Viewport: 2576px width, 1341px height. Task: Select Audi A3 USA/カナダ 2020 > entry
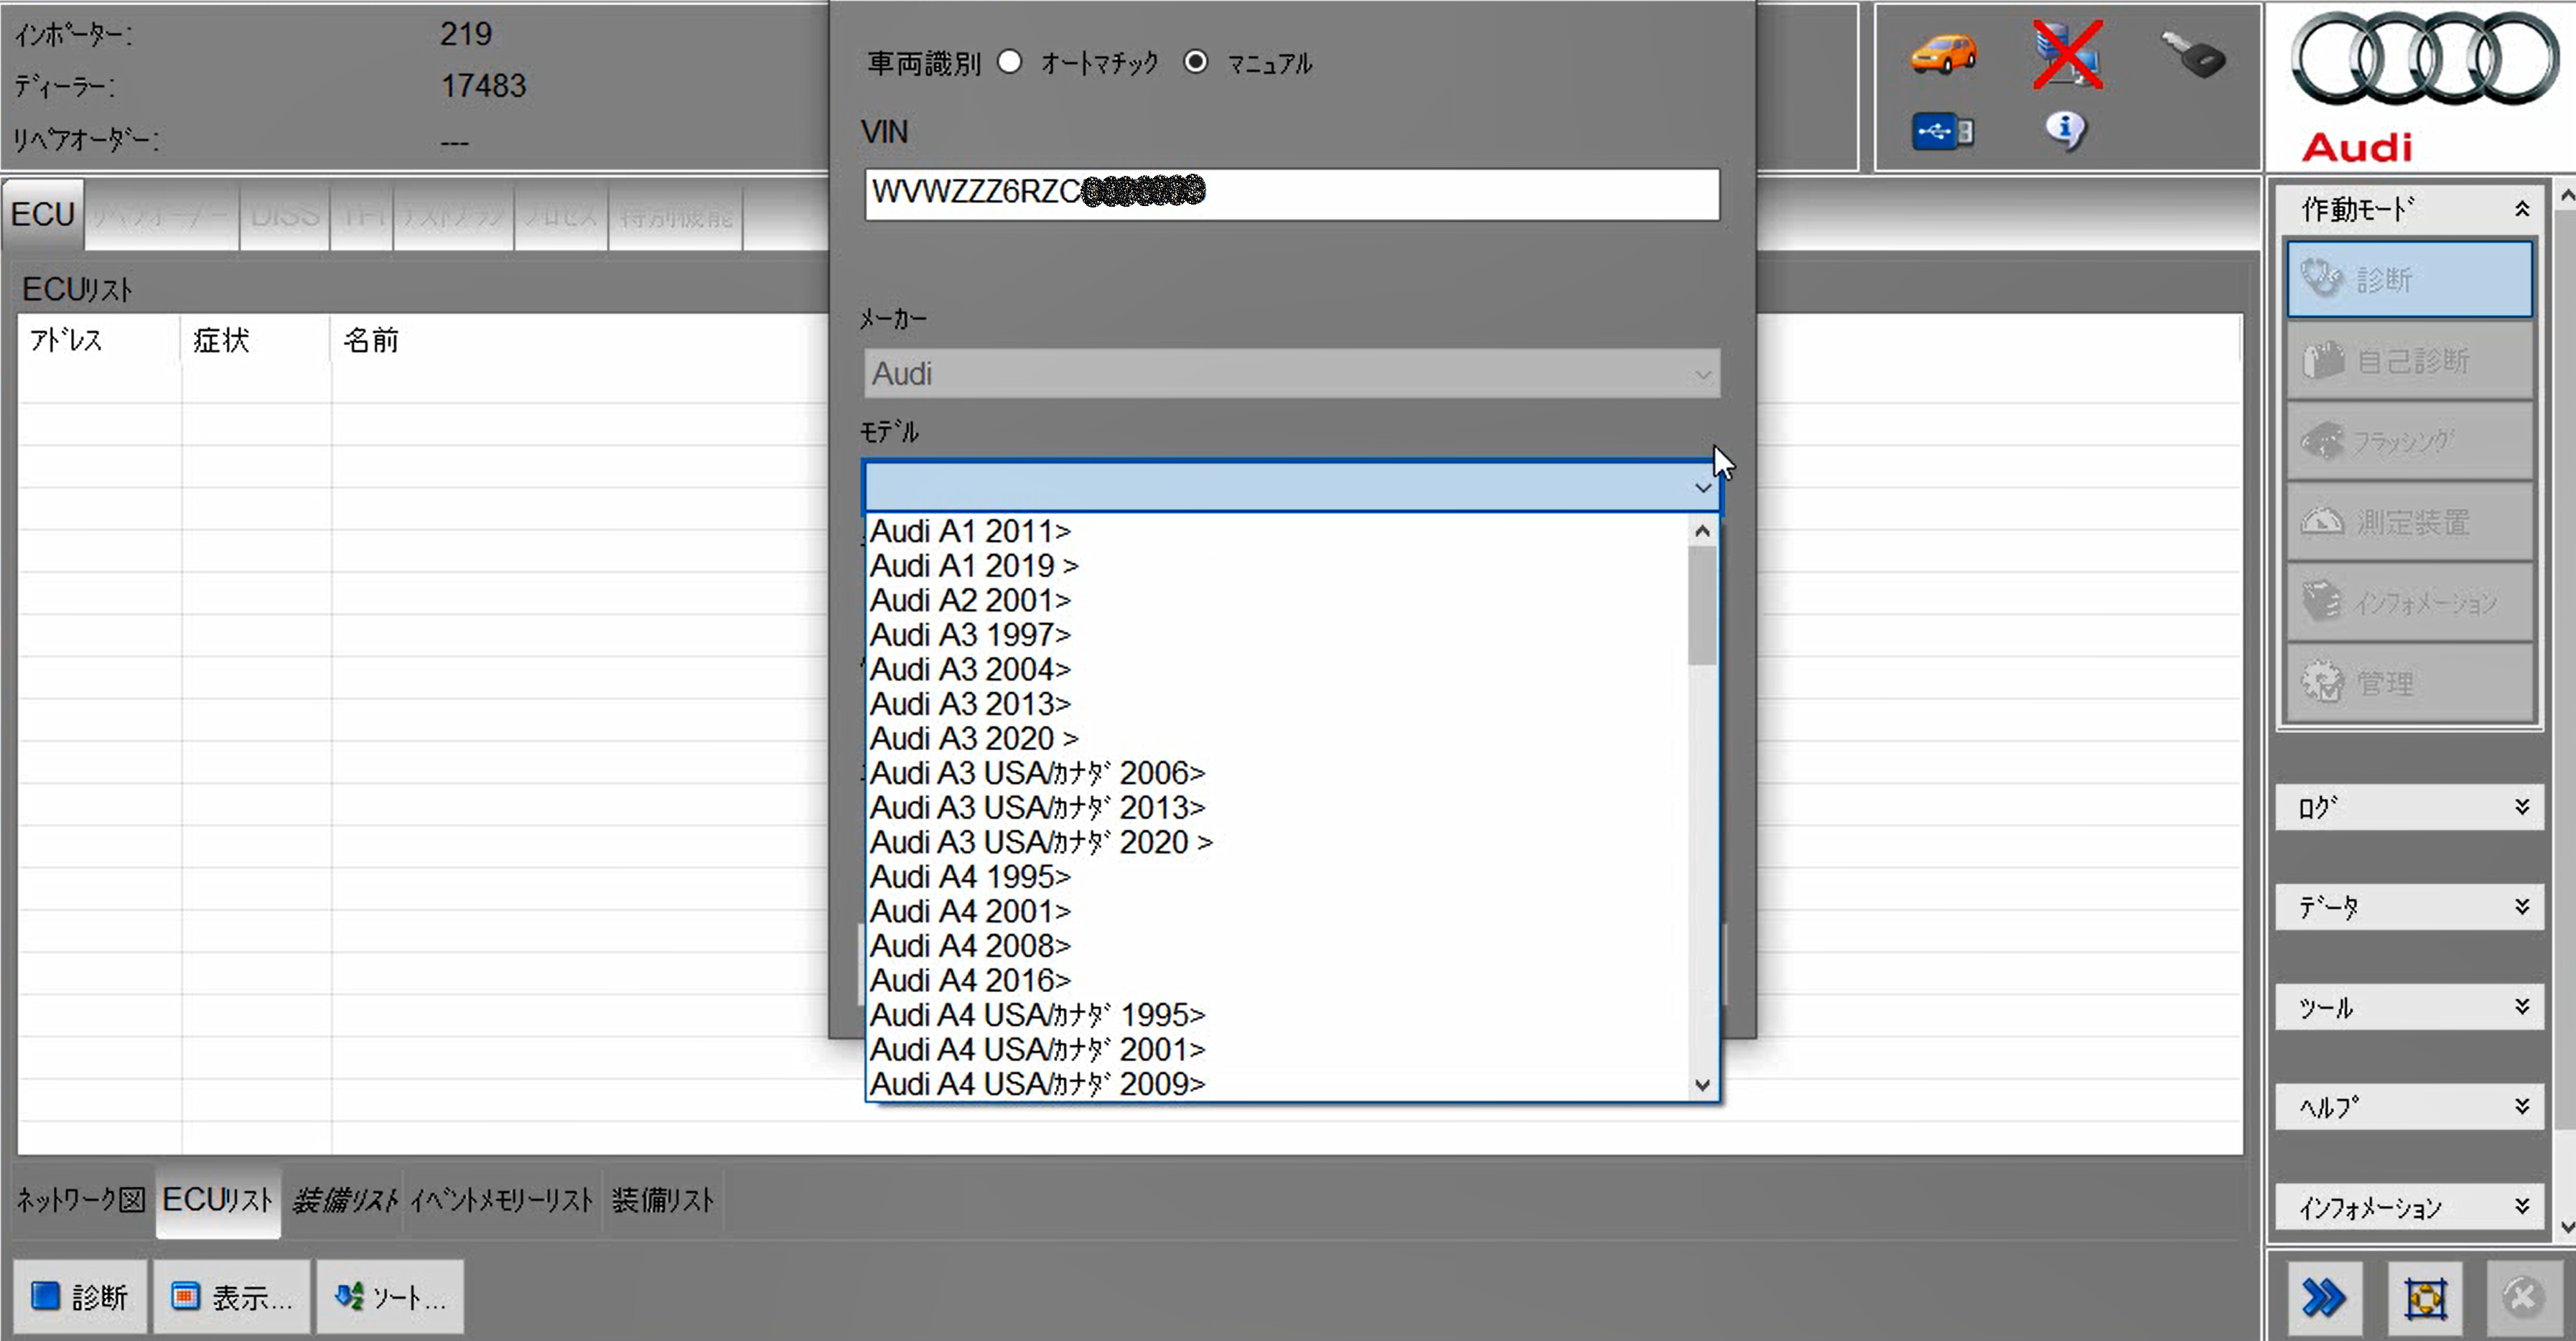(1277, 842)
